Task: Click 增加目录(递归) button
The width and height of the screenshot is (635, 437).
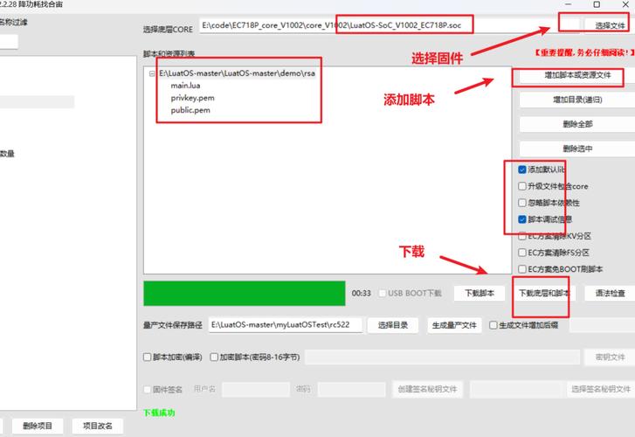Action: [x=577, y=100]
